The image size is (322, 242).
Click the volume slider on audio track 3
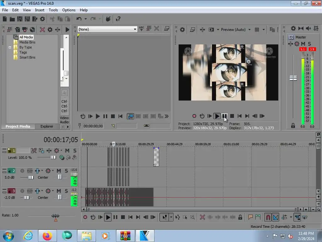[x=26, y=198]
